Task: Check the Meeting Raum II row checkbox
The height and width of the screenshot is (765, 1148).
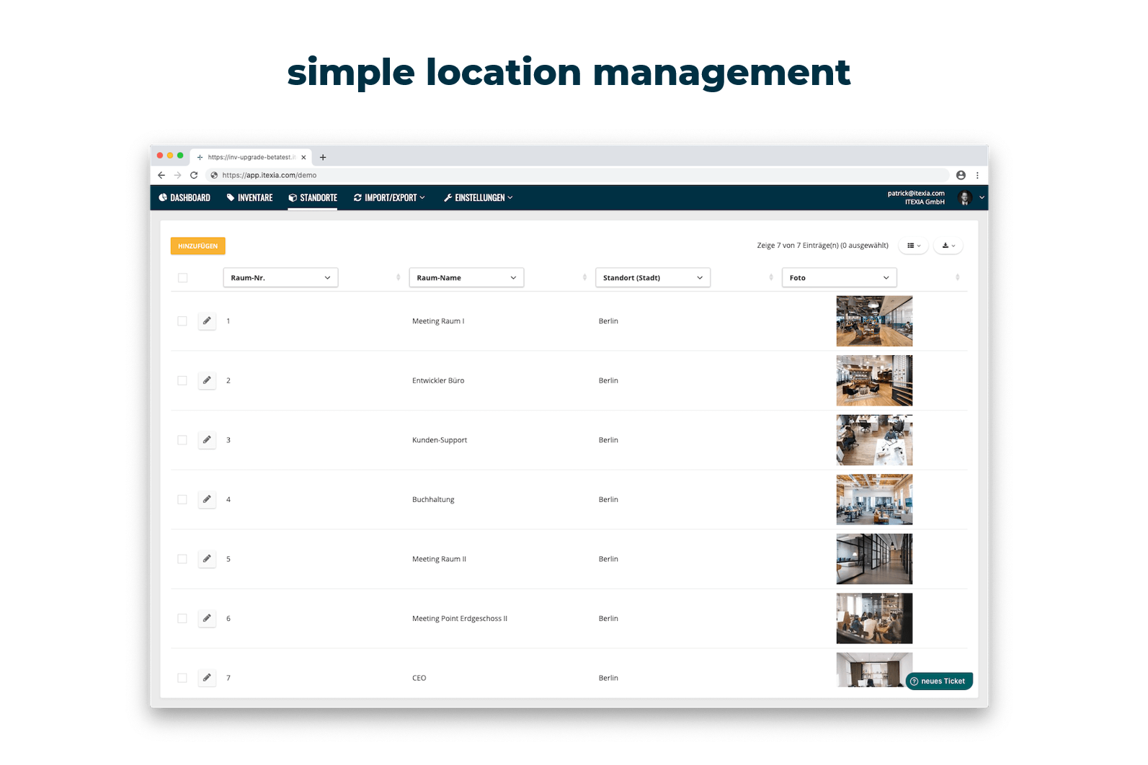Action: coord(182,559)
